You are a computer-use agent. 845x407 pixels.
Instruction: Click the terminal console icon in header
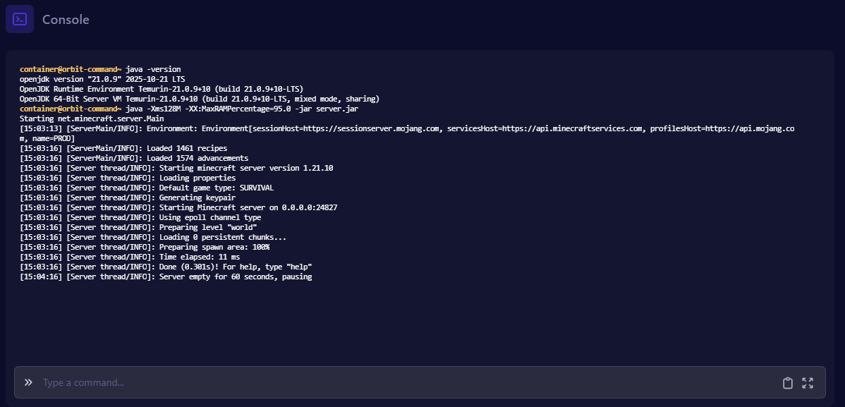point(20,19)
